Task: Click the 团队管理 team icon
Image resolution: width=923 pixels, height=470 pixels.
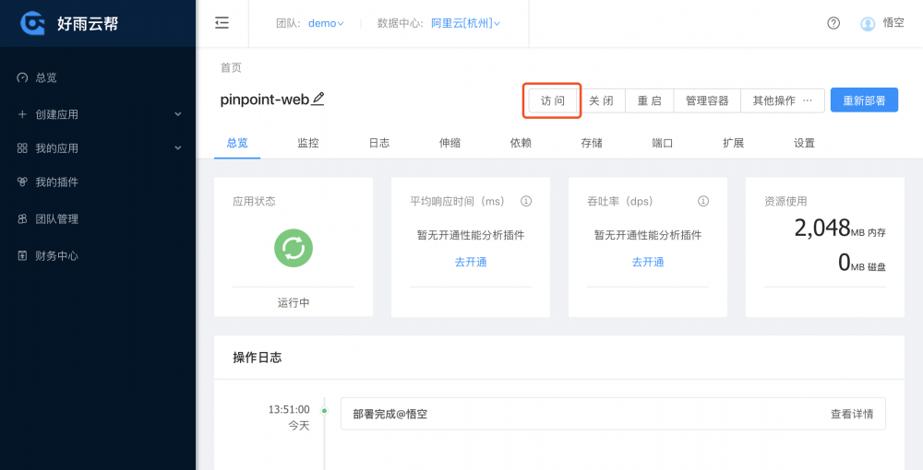Action: click(x=22, y=219)
